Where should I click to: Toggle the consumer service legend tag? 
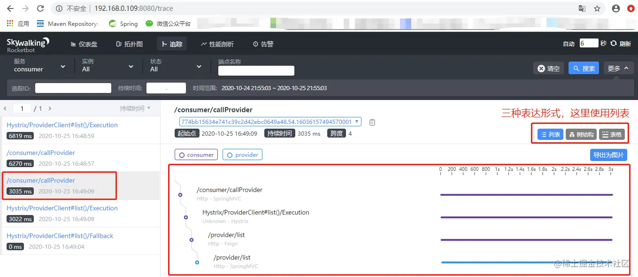[196, 155]
